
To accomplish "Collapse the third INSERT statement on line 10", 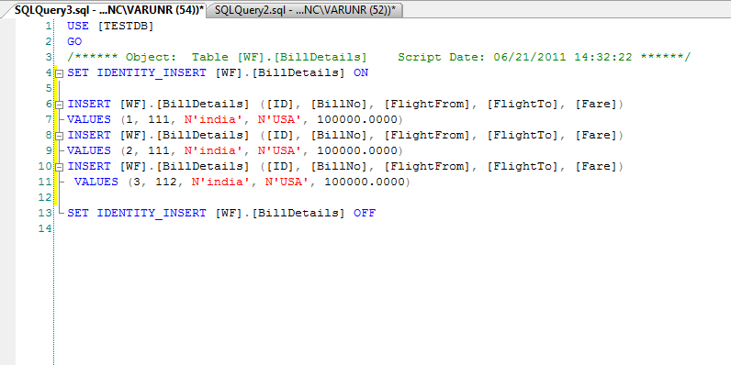I will pos(59,167).
